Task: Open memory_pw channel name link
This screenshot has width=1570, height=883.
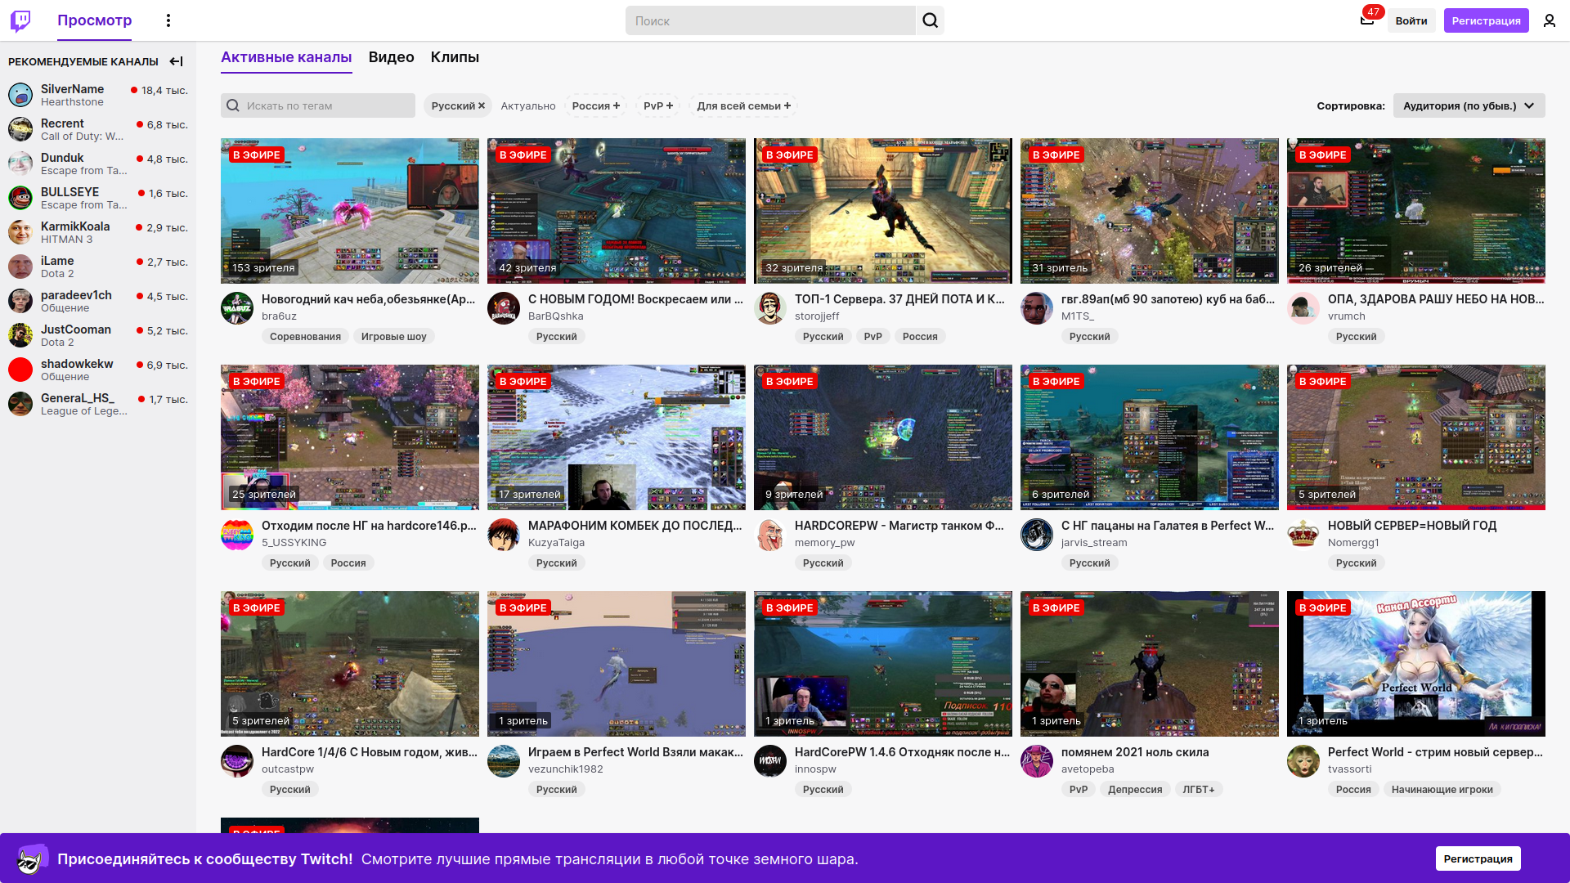Action: tap(824, 542)
